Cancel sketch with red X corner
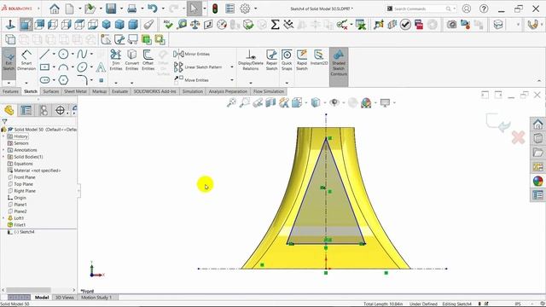Screen dimensions: 546x307 click(518, 137)
